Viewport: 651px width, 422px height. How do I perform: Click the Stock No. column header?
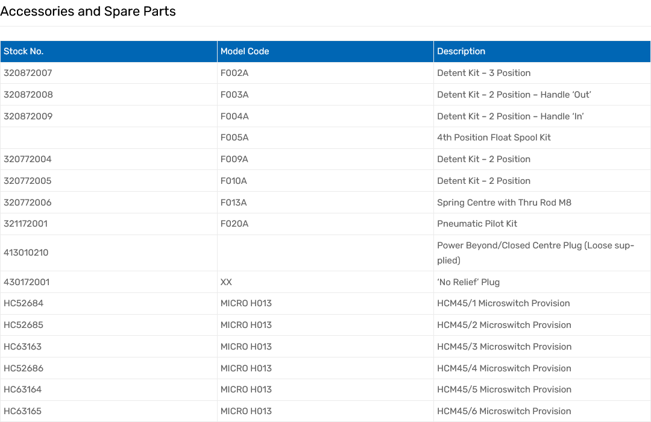pos(24,51)
